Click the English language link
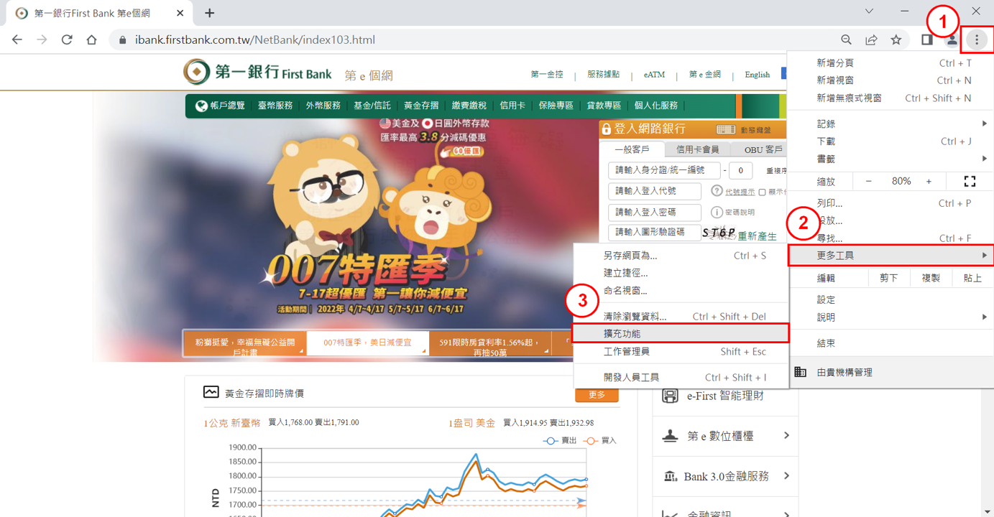Screen dimensions: 994x517 click(757, 75)
